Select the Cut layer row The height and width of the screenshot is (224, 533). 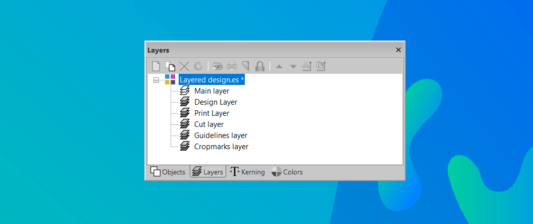pos(209,124)
